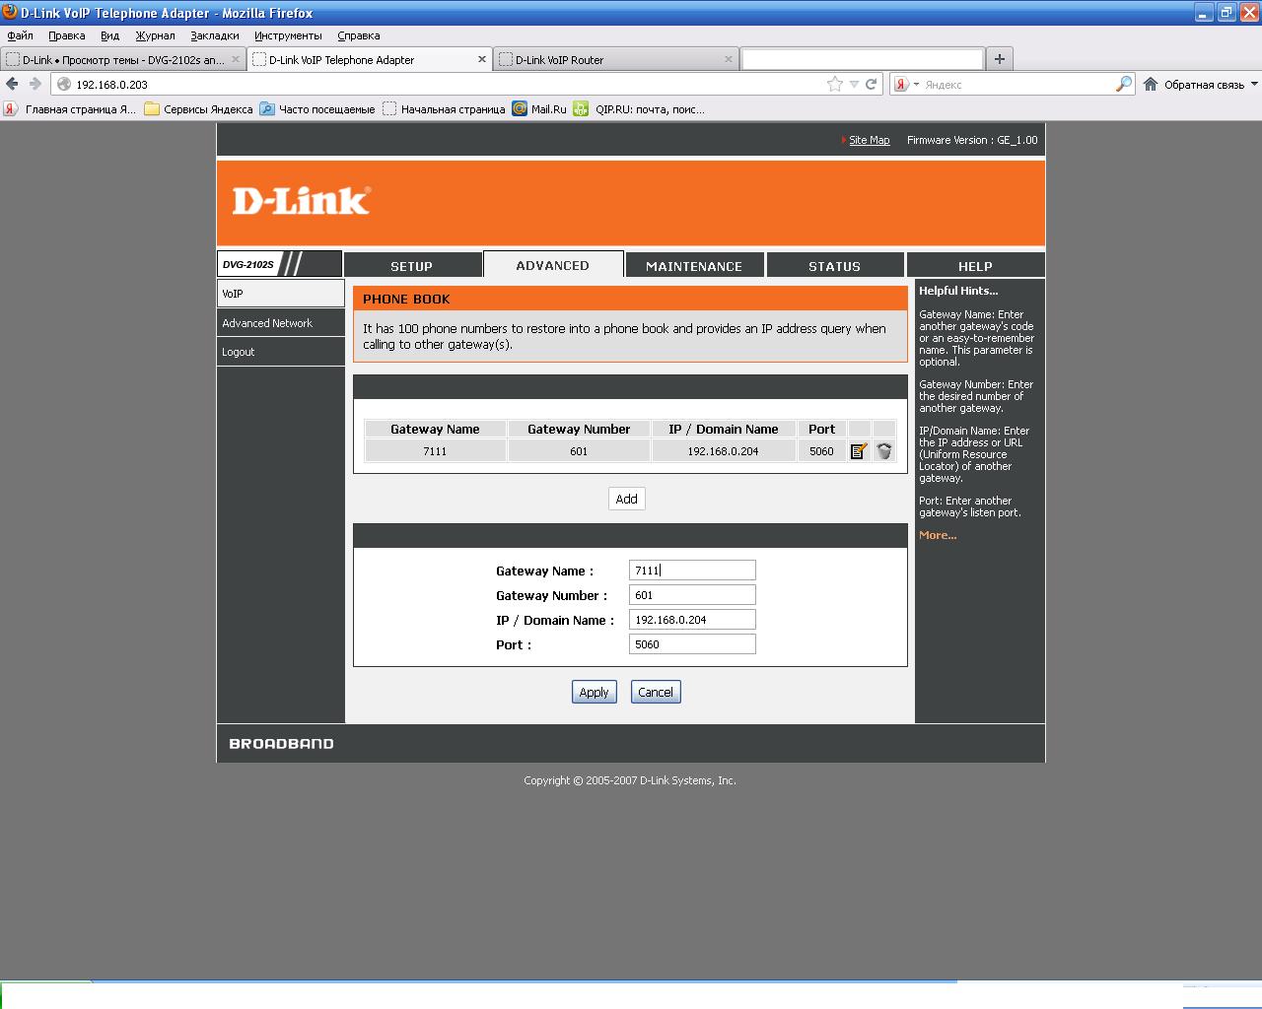Click the 192.168.0.204 cell in the table
Screen dimensions: 1262x1009
coord(723,451)
